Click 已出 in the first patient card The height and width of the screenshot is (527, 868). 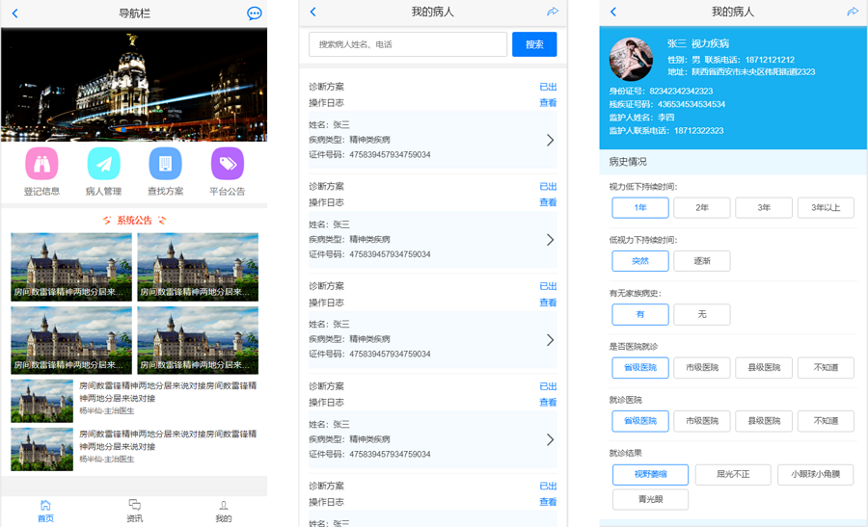[548, 87]
